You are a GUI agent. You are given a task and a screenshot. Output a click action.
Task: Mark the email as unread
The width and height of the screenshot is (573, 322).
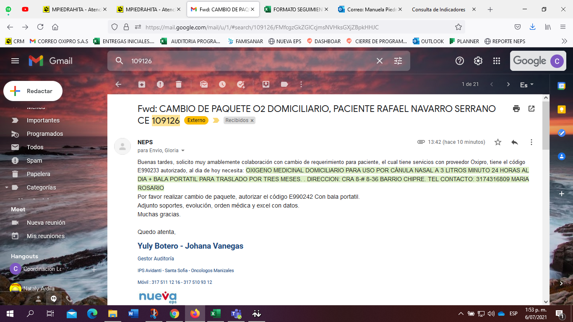pos(204,84)
